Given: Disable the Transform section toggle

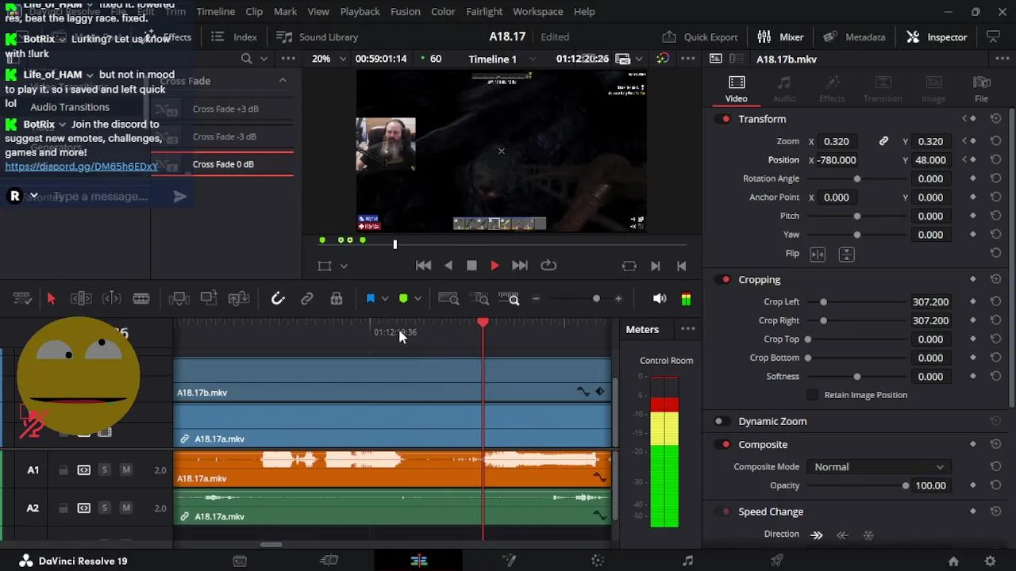Looking at the screenshot, I should (722, 119).
